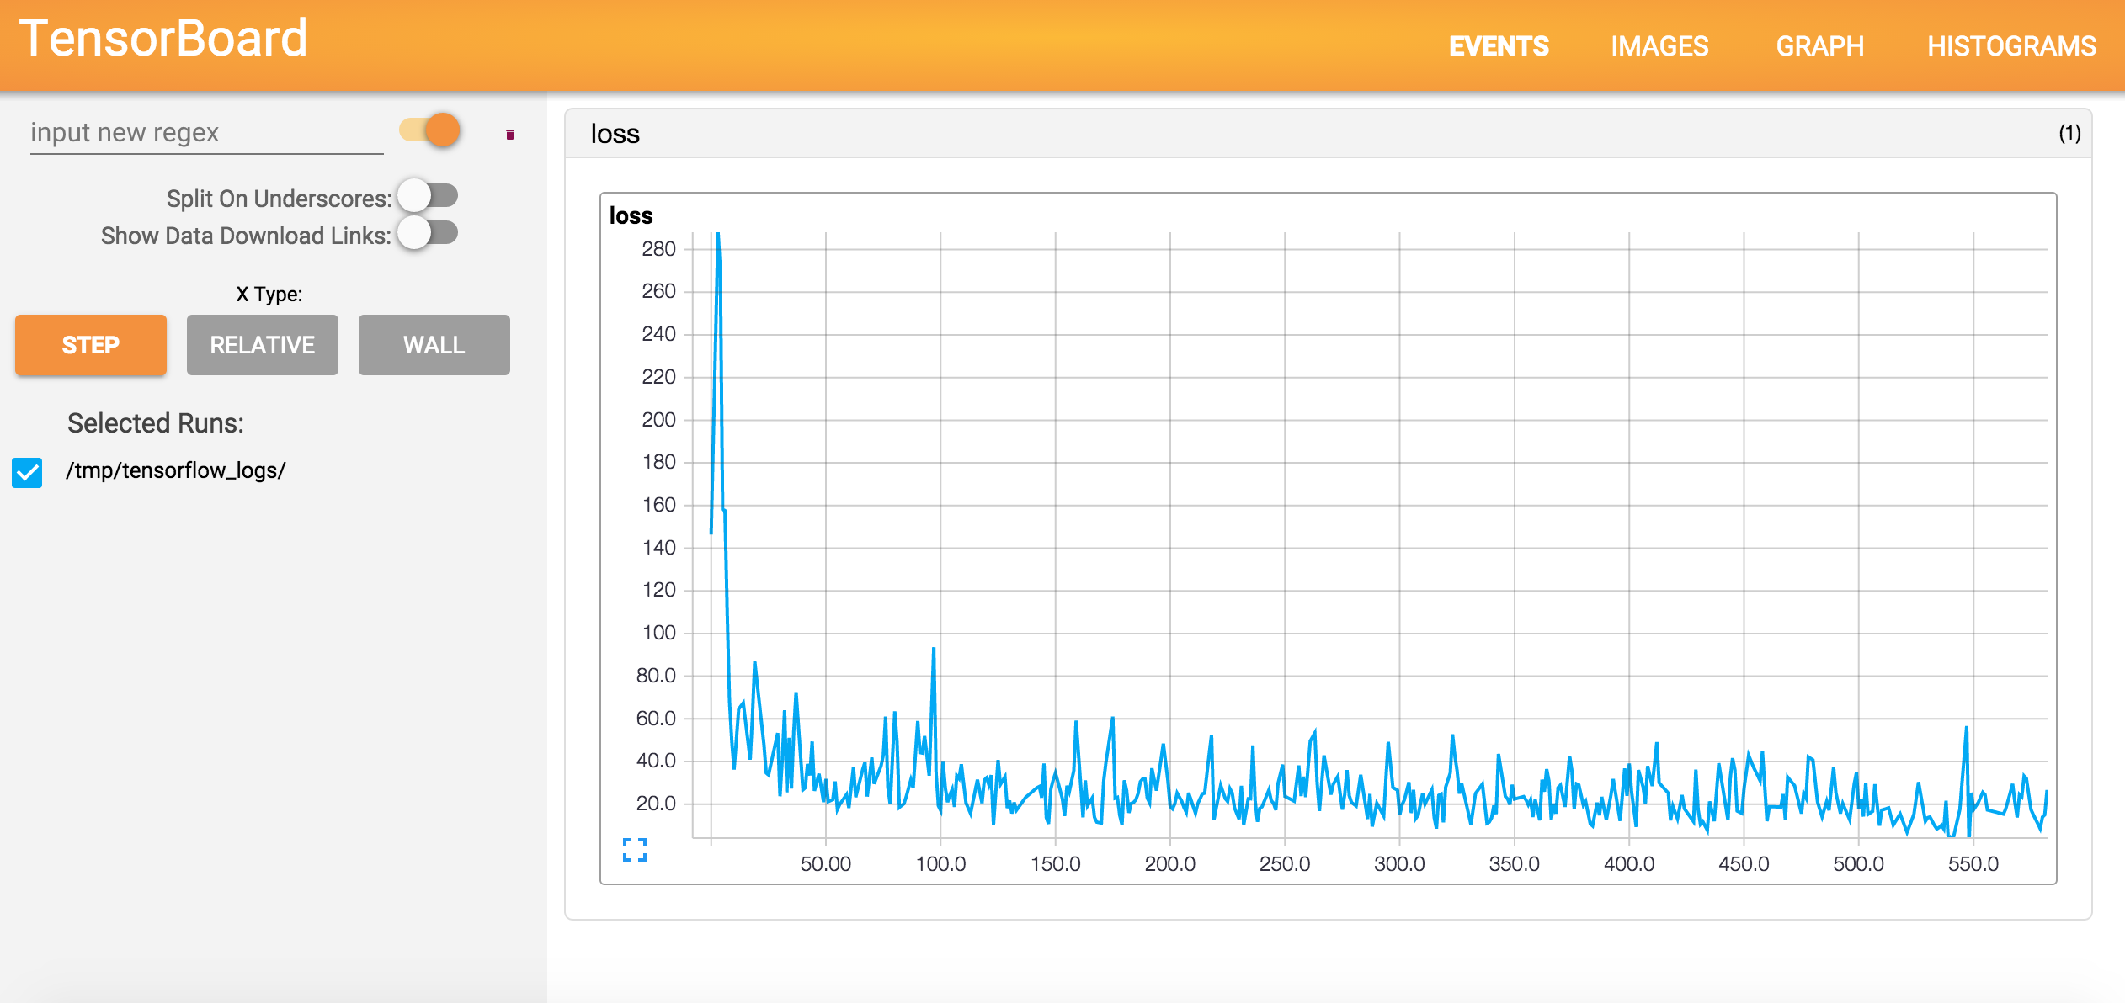Uncheck the /tmp/tensorflow_logs/ run checkbox

pyautogui.click(x=27, y=472)
